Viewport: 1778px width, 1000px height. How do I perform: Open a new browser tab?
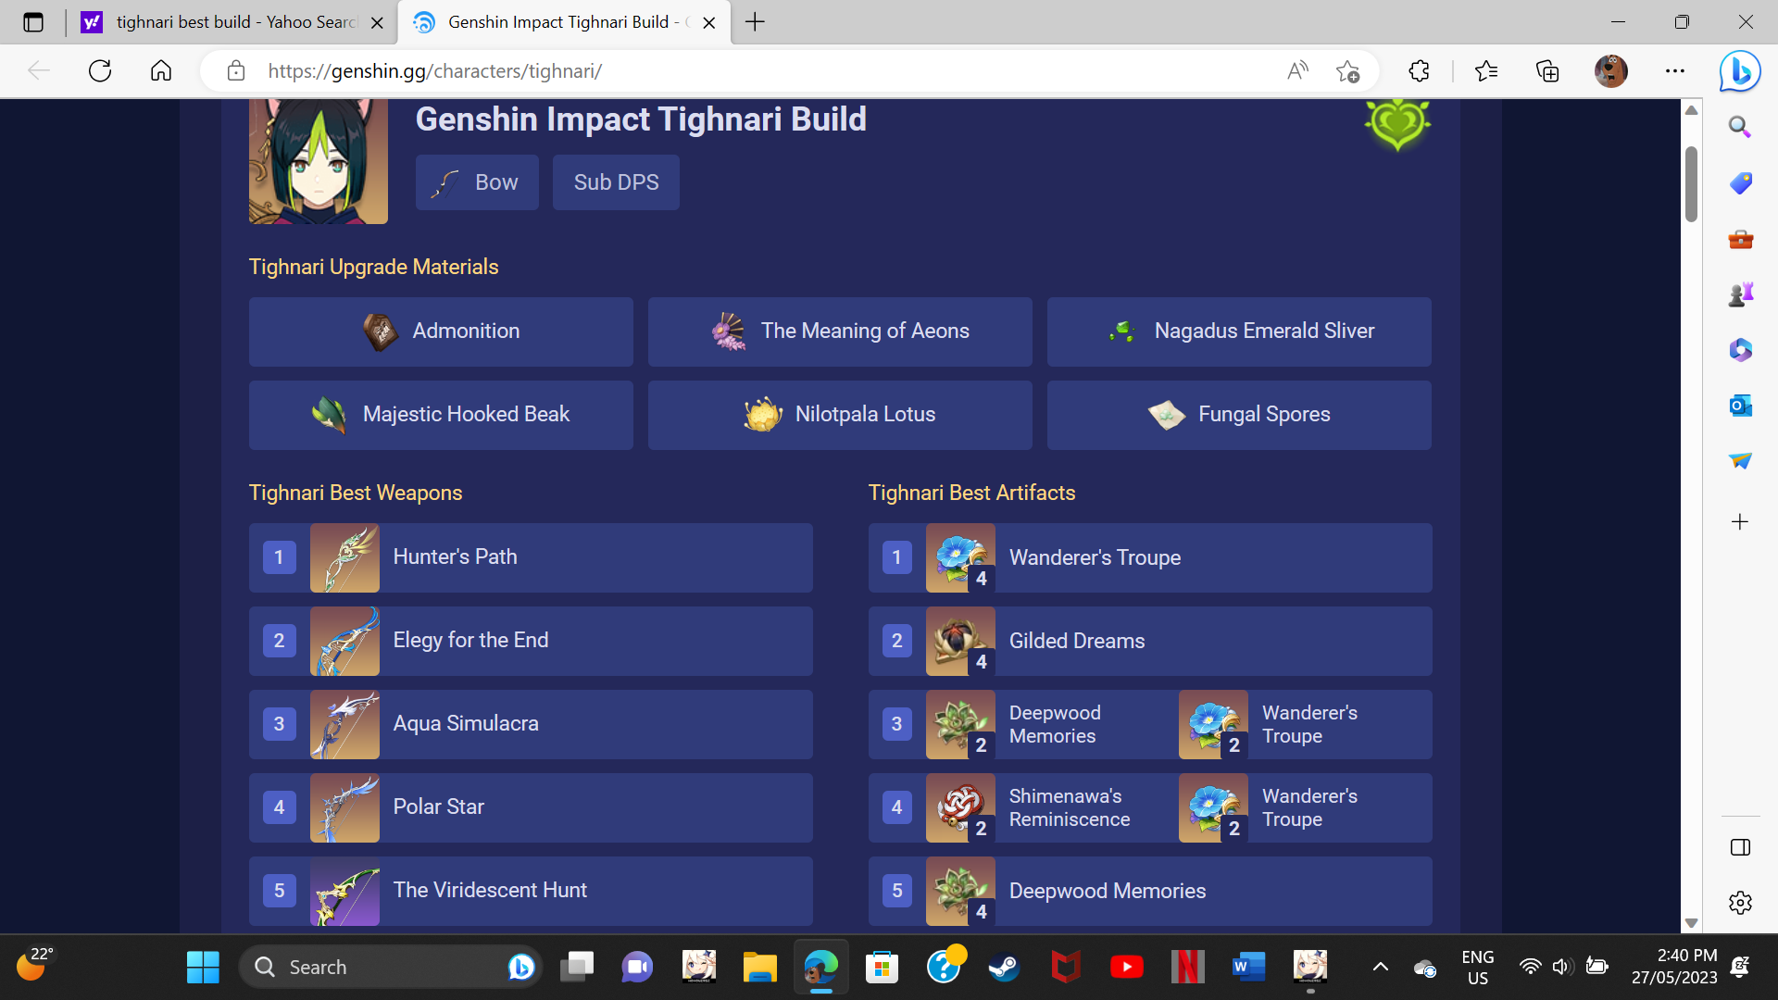click(755, 22)
